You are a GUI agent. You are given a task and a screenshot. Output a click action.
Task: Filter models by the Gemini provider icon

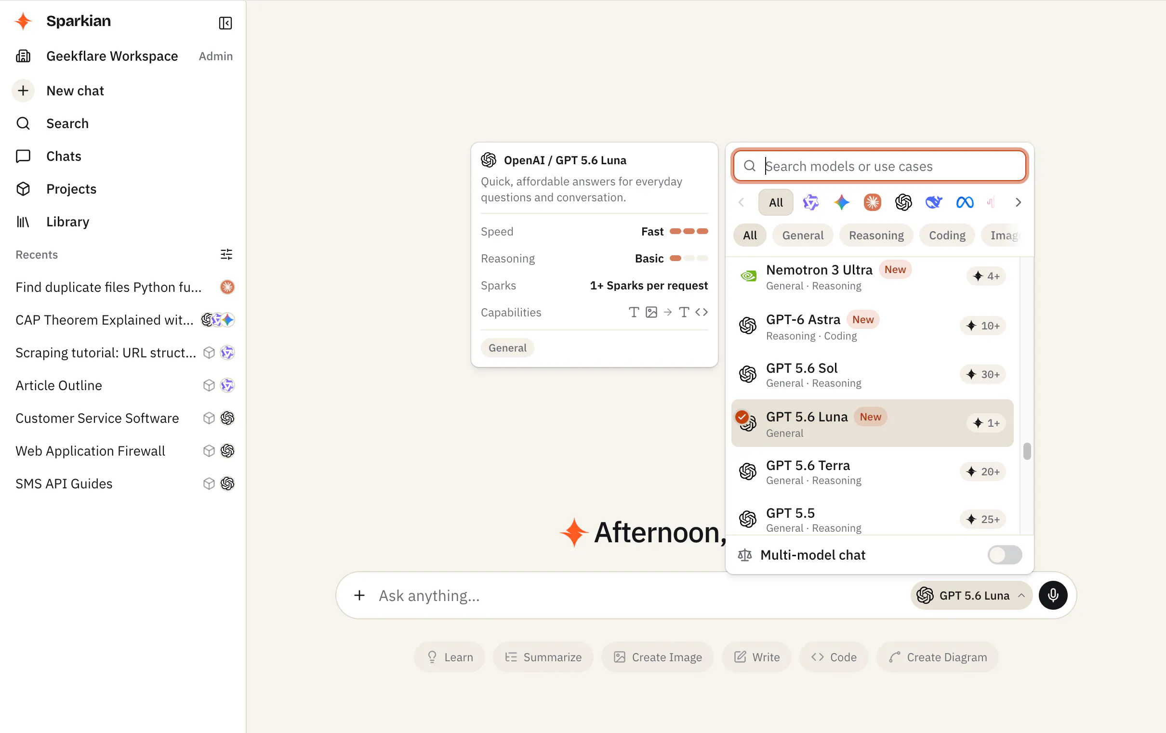click(x=842, y=202)
